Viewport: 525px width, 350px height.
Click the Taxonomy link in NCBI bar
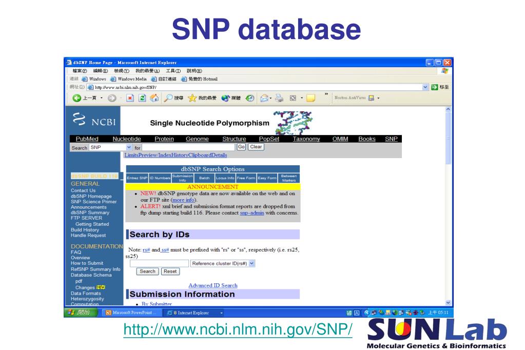[306, 139]
